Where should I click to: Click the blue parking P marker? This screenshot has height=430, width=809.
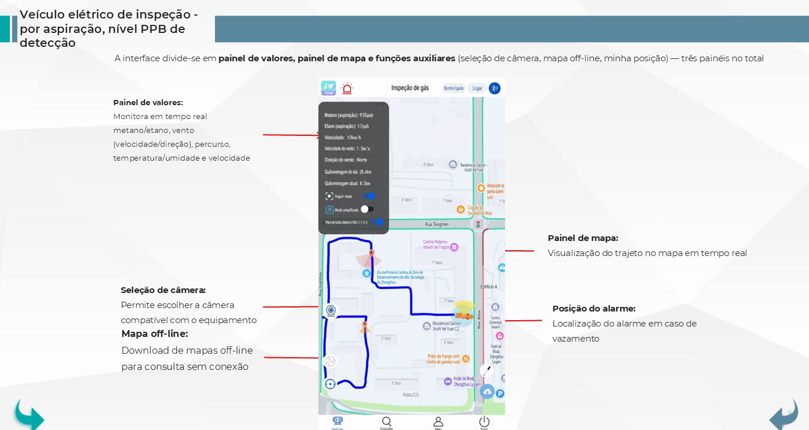click(500, 394)
